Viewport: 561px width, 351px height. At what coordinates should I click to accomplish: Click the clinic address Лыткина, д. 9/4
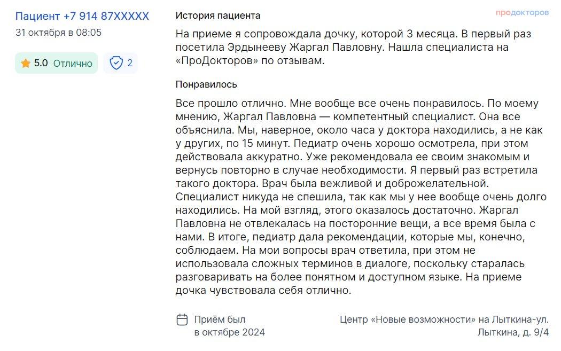pyautogui.click(x=513, y=332)
